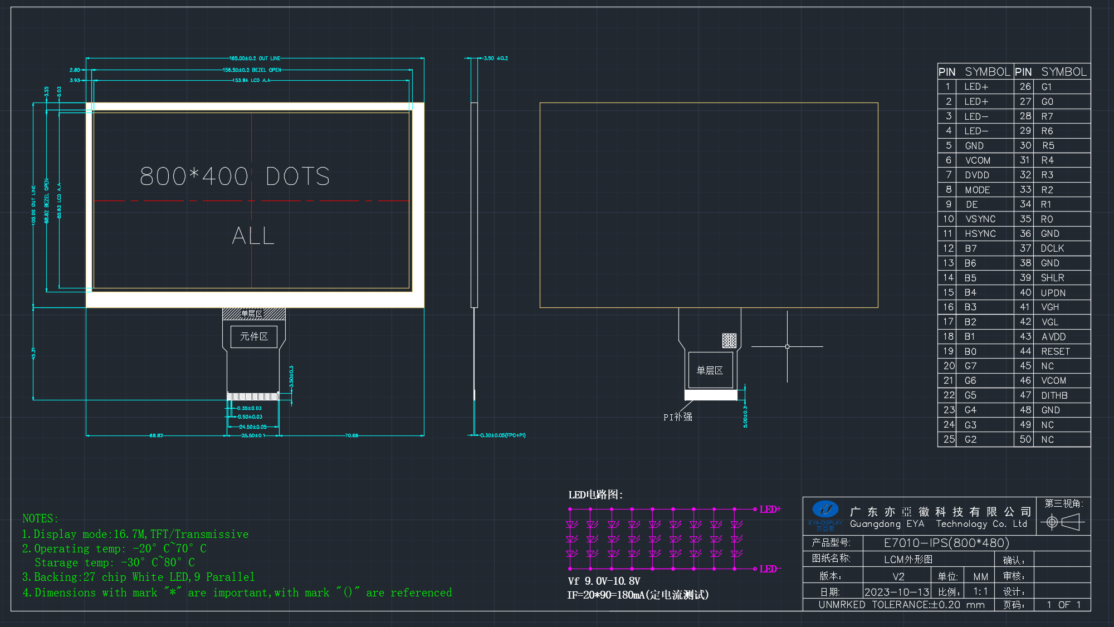Click the '单层区' label on rear view FPC
The width and height of the screenshot is (1114, 627).
[x=710, y=370]
